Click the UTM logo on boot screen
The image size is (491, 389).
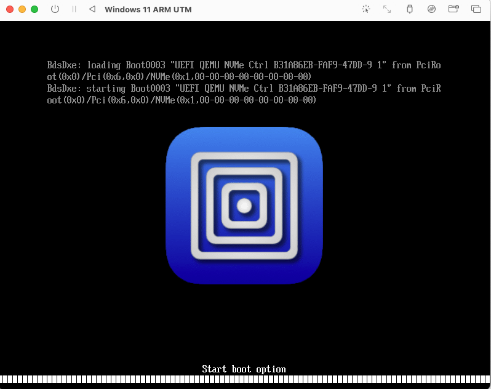point(244,206)
